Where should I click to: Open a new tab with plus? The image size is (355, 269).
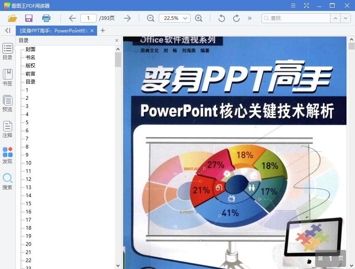point(103,30)
